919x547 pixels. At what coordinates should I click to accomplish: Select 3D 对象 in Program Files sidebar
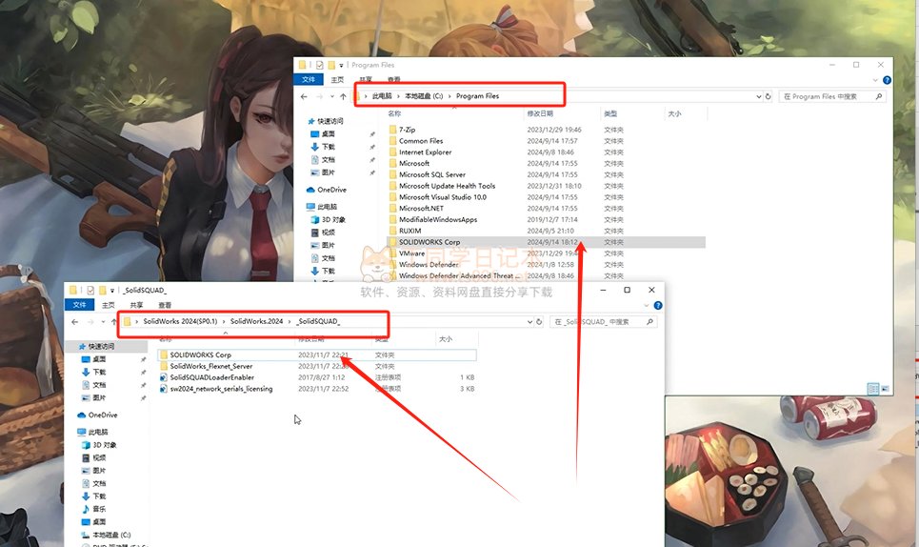pyautogui.click(x=333, y=219)
